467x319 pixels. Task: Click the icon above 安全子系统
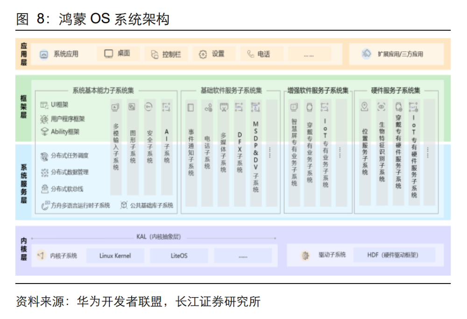[x=149, y=107]
